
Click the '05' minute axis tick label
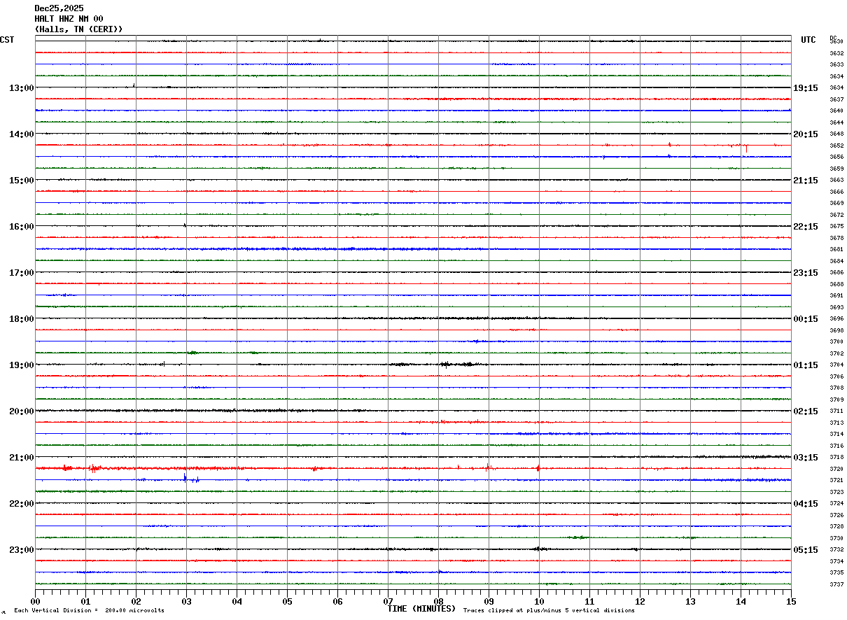click(287, 602)
